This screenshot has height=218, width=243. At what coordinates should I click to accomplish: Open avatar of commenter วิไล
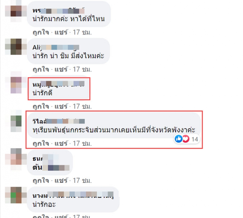16,121
